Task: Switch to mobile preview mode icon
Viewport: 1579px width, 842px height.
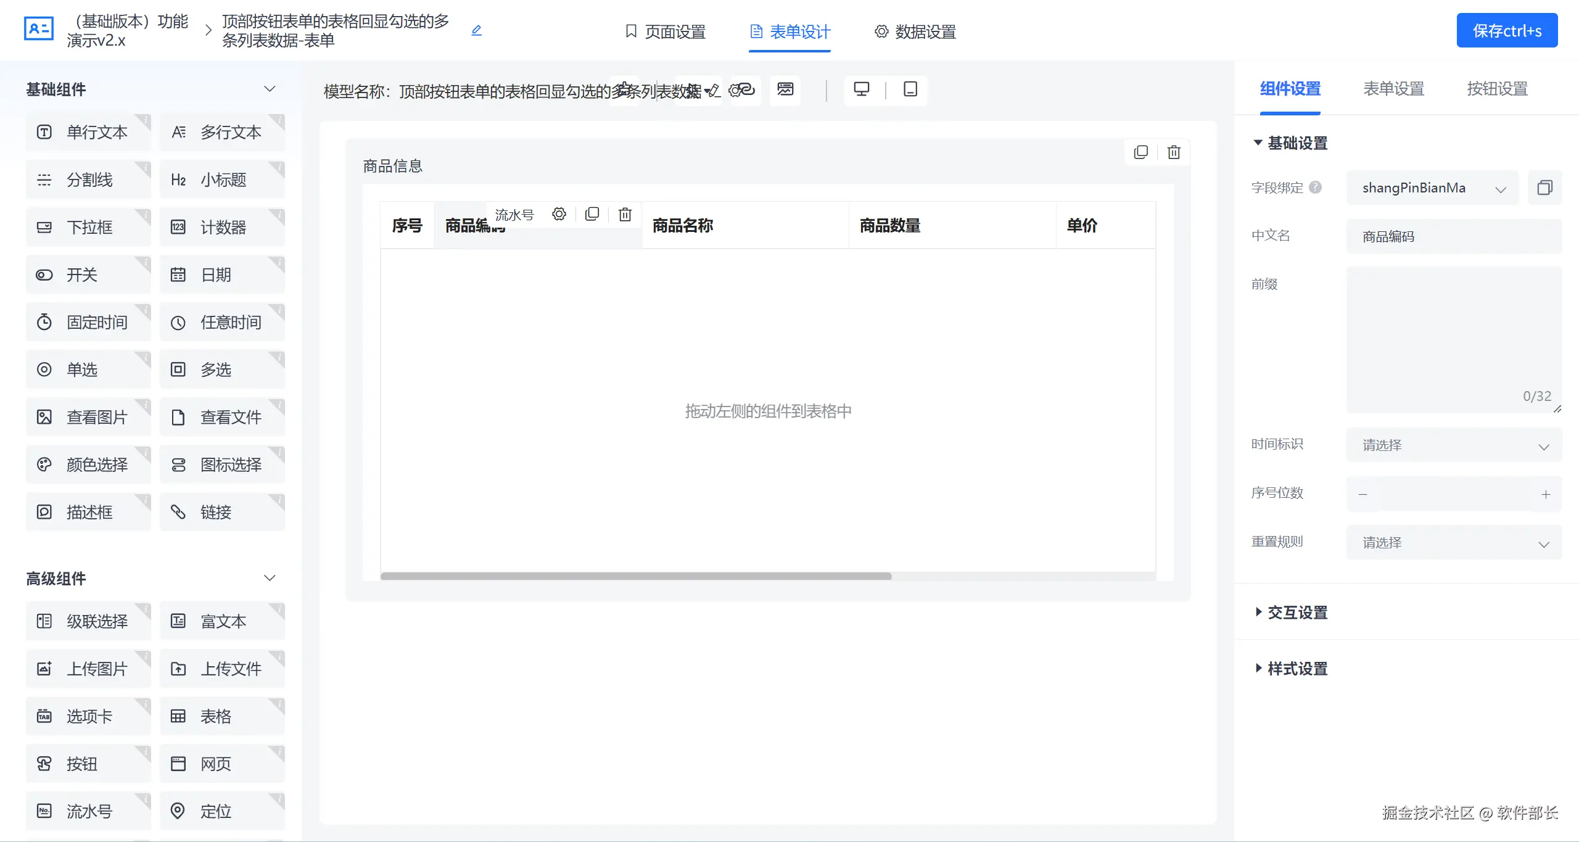Action: (910, 89)
